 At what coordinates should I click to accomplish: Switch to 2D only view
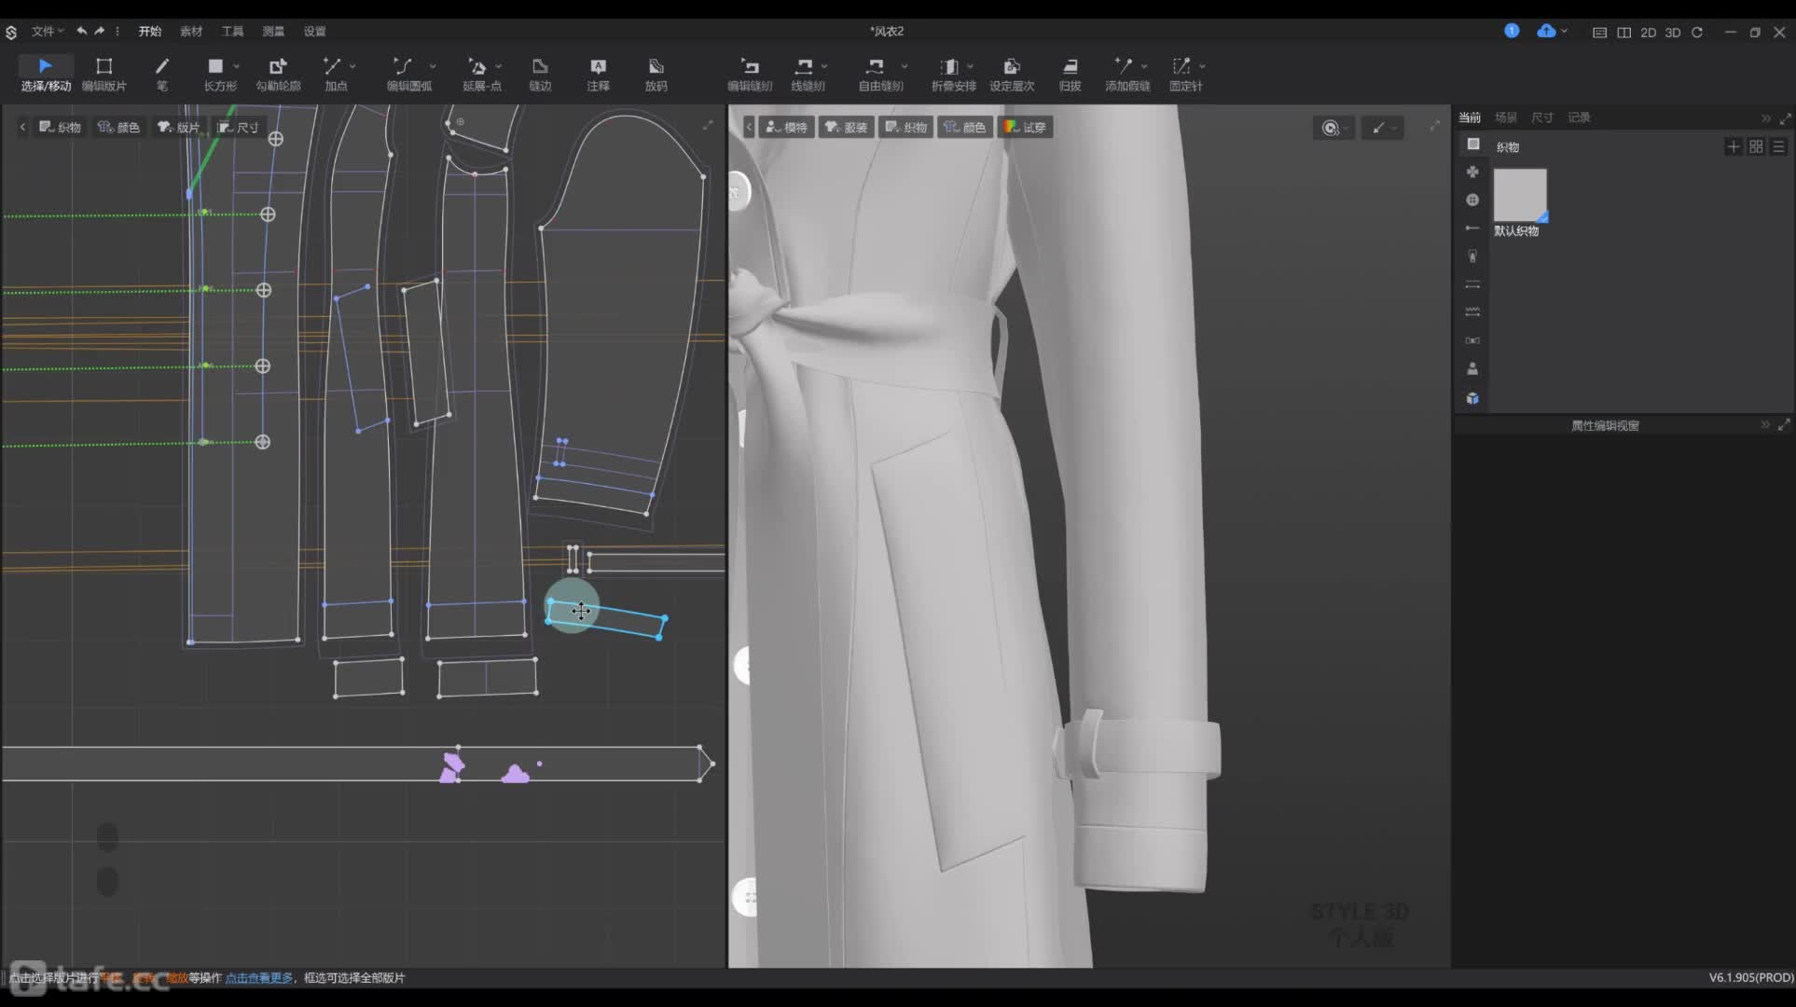click(1648, 32)
